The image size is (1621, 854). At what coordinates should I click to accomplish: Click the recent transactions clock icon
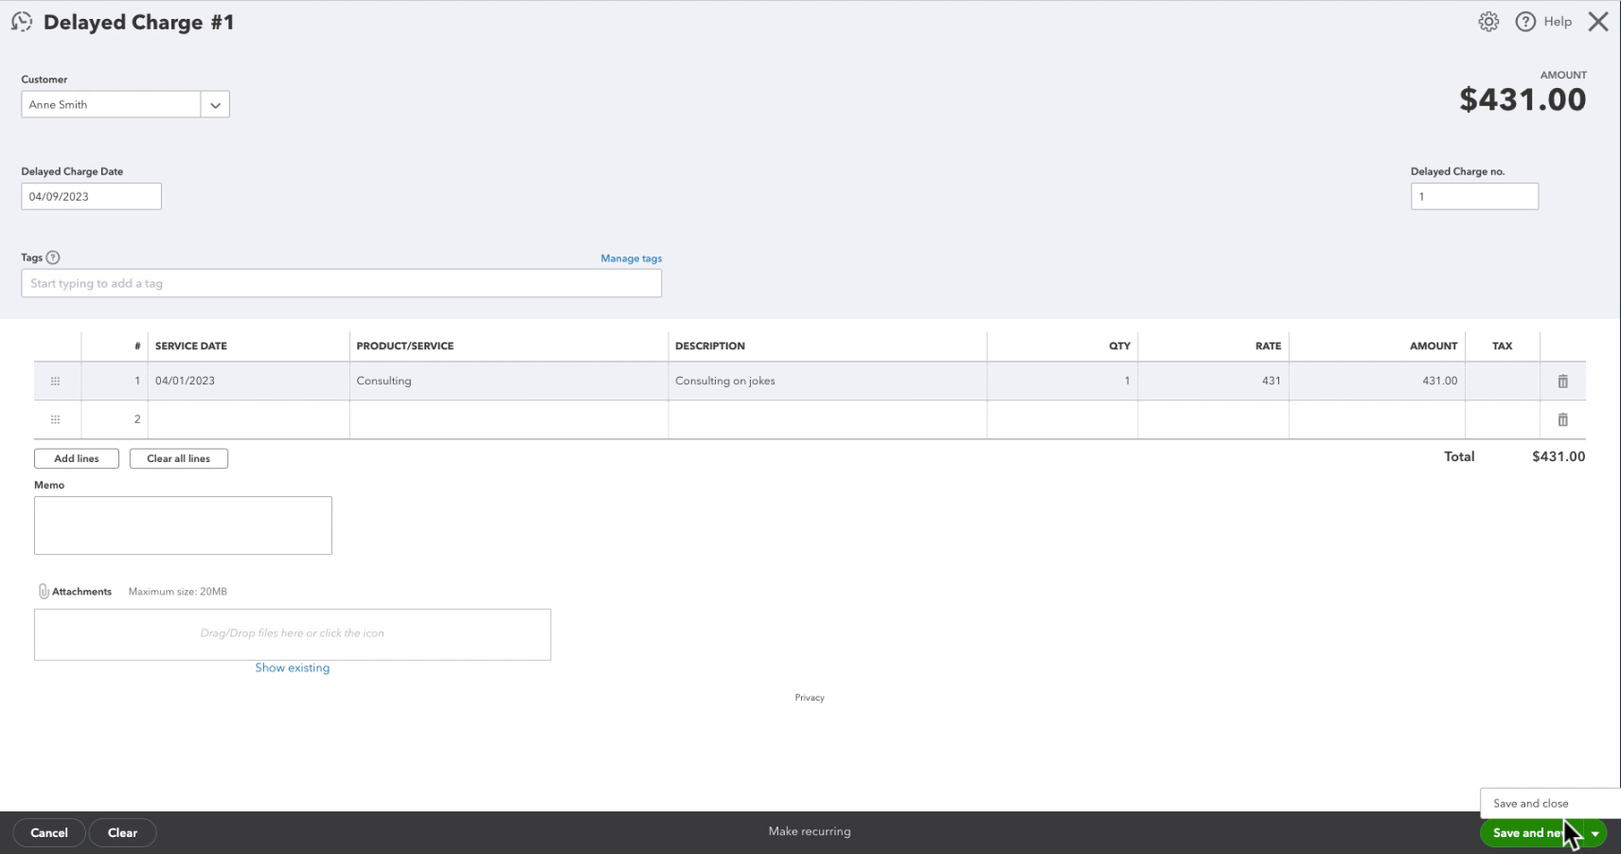coord(22,22)
